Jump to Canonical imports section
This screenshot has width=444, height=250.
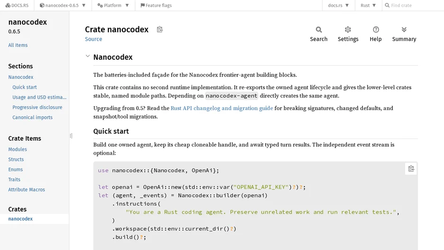(33, 117)
